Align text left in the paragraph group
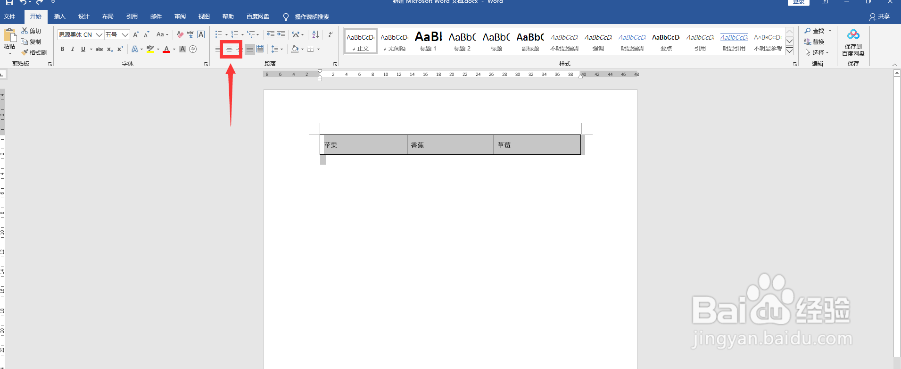The image size is (901, 369). (x=217, y=49)
